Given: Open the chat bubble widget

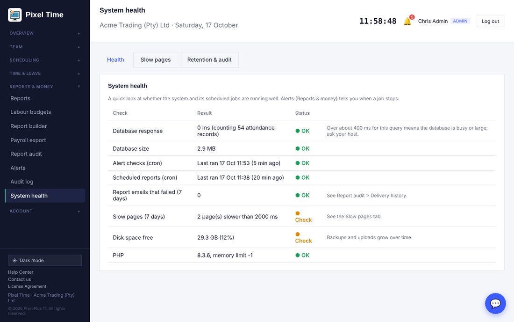Looking at the screenshot, I should [x=495, y=303].
